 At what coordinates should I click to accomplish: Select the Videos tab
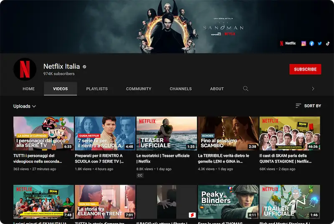click(x=60, y=89)
